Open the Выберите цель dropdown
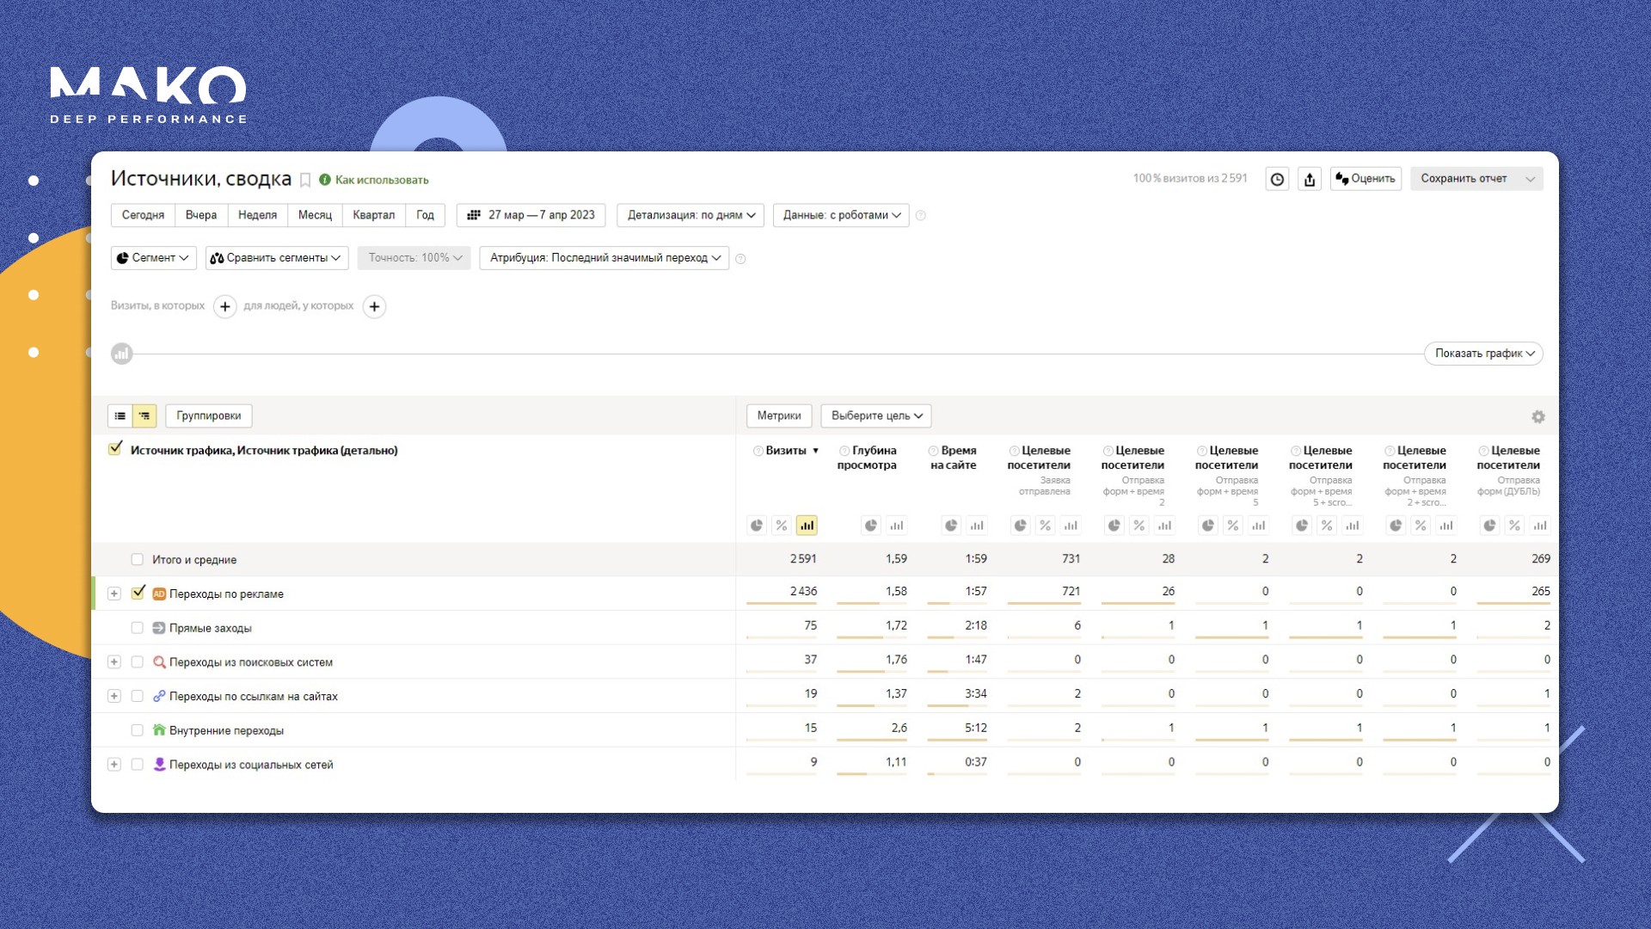The width and height of the screenshot is (1651, 929). (875, 415)
